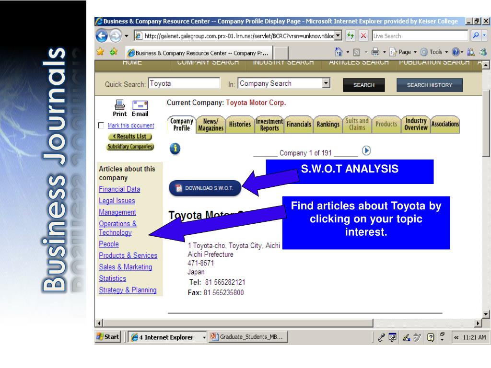Open the Products & Services link

pyautogui.click(x=128, y=255)
